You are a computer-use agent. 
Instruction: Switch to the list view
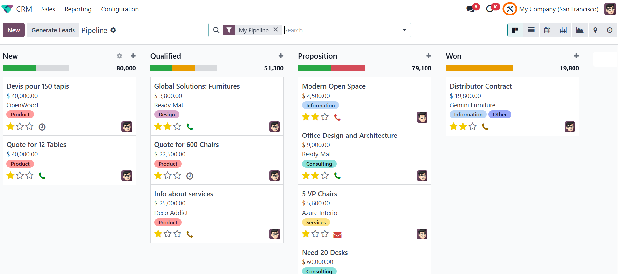coord(531,30)
